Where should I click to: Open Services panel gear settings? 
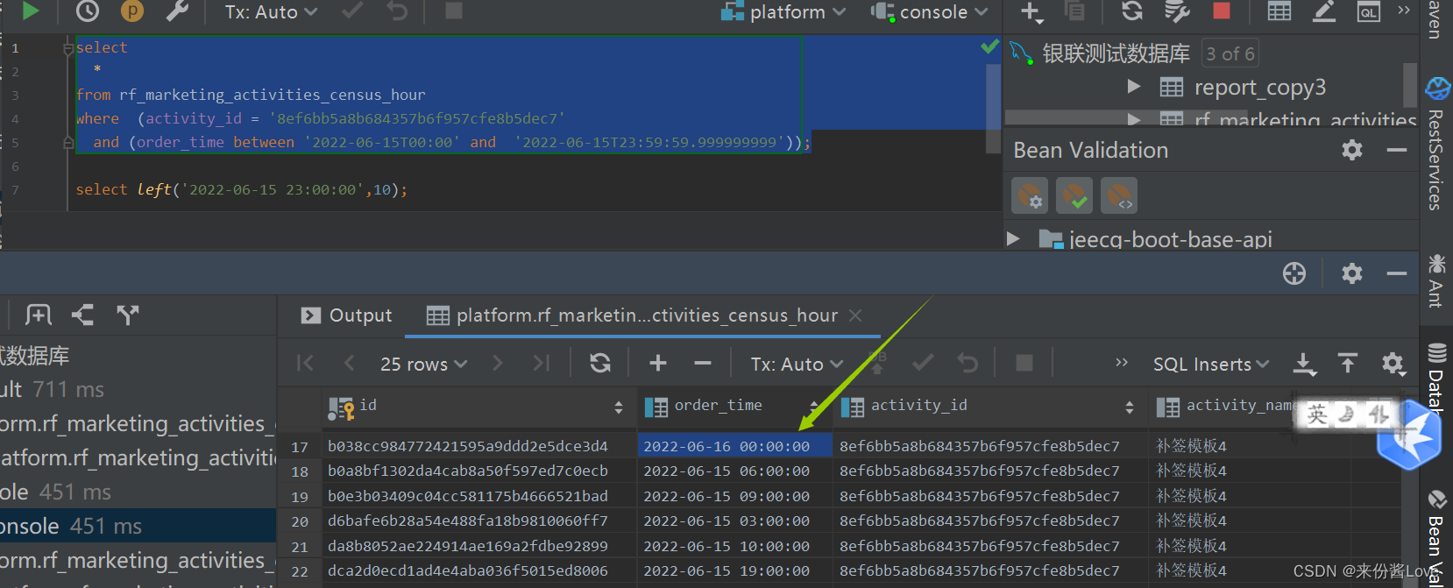1352,273
